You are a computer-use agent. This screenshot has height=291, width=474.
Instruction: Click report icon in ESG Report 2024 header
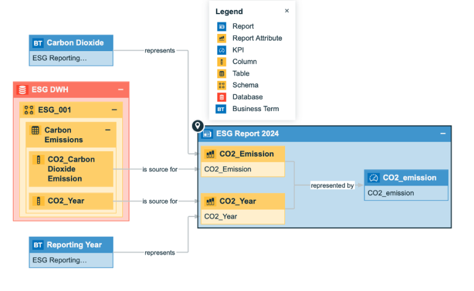[207, 134]
